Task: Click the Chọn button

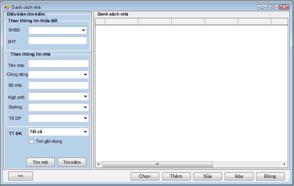Action: 145,176
